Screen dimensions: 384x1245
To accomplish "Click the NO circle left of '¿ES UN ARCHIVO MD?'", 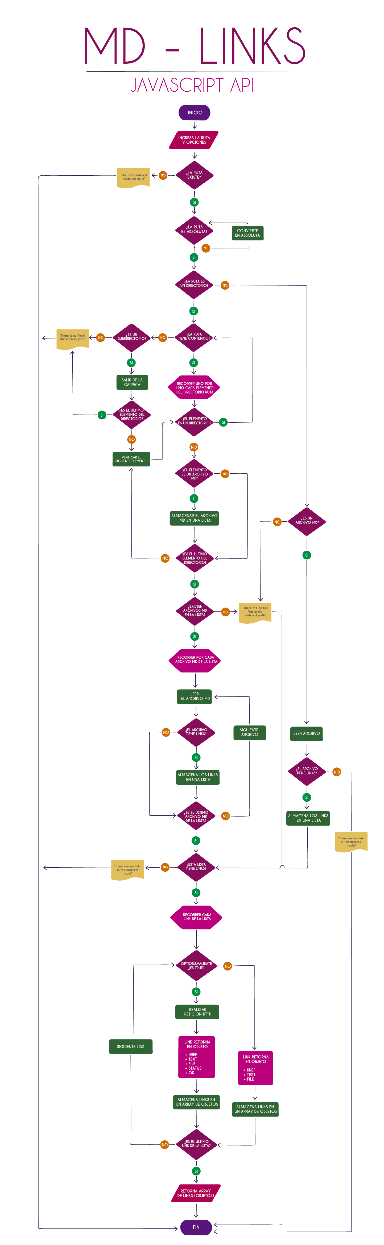I will 277,522.
